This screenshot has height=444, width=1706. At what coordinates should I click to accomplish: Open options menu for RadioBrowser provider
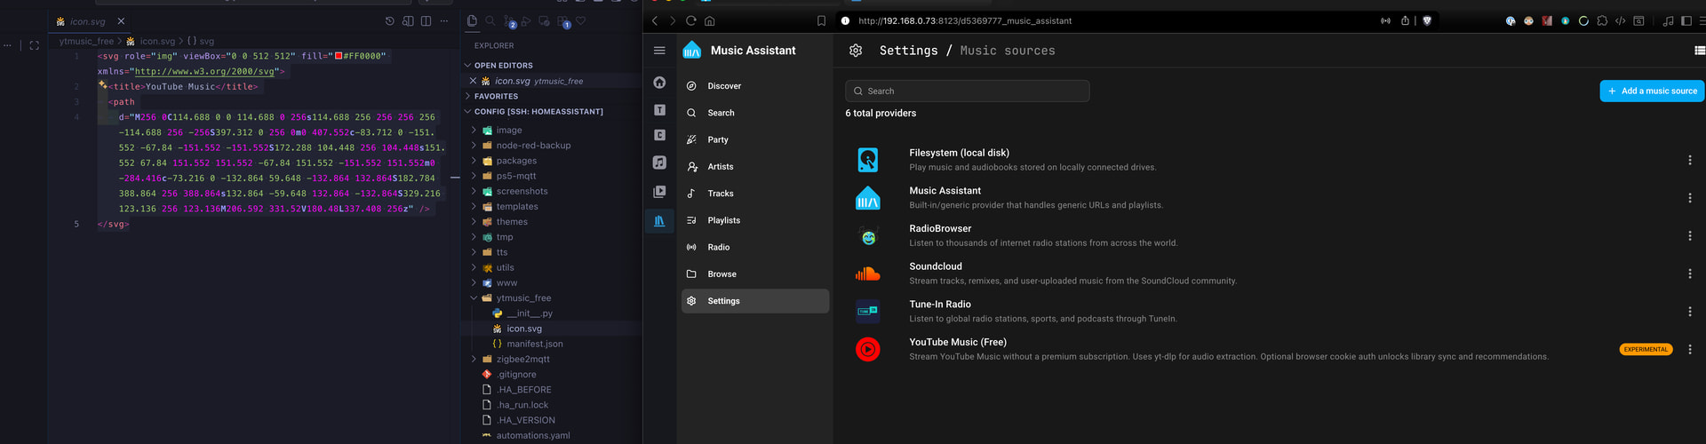[x=1689, y=235]
